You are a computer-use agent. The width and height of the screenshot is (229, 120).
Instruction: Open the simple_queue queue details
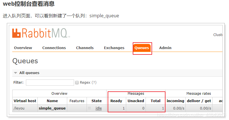click(x=52, y=108)
